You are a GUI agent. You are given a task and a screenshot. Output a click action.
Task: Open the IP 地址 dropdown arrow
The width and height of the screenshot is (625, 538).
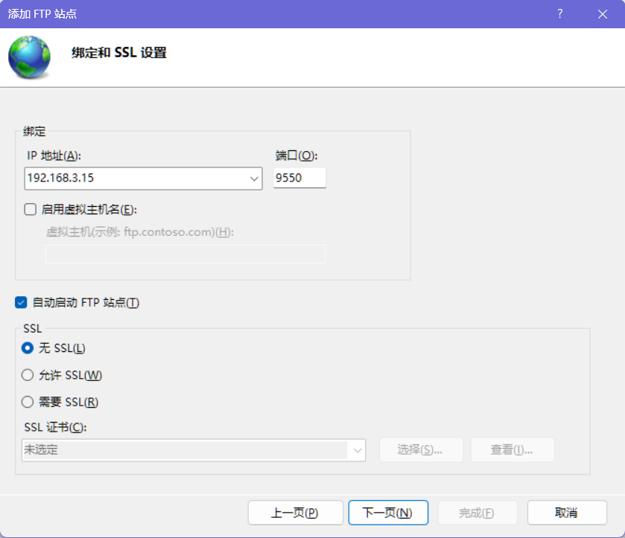click(254, 179)
